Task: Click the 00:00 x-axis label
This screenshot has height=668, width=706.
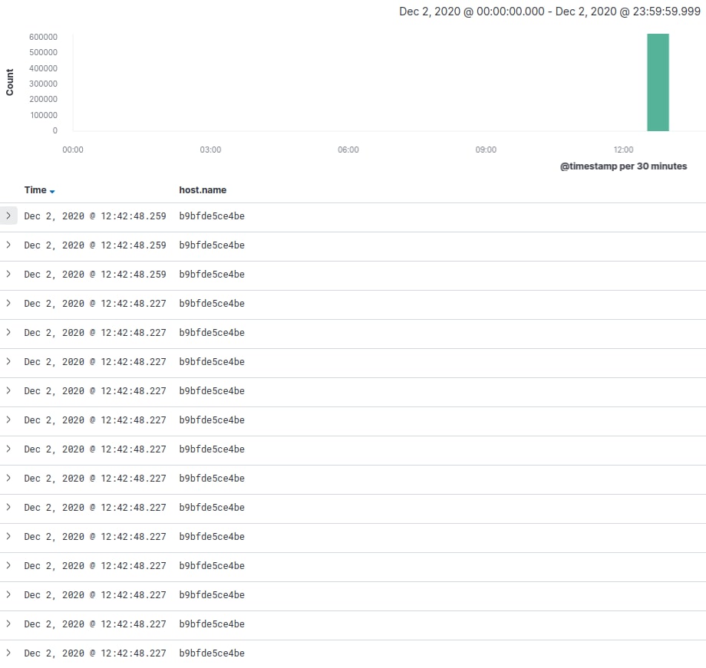Action: [72, 150]
